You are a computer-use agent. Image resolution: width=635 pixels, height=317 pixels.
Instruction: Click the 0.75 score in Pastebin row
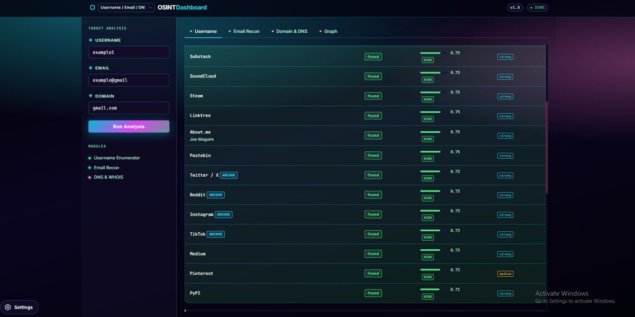tap(455, 152)
